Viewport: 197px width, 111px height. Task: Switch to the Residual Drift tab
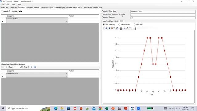point(88,8)
